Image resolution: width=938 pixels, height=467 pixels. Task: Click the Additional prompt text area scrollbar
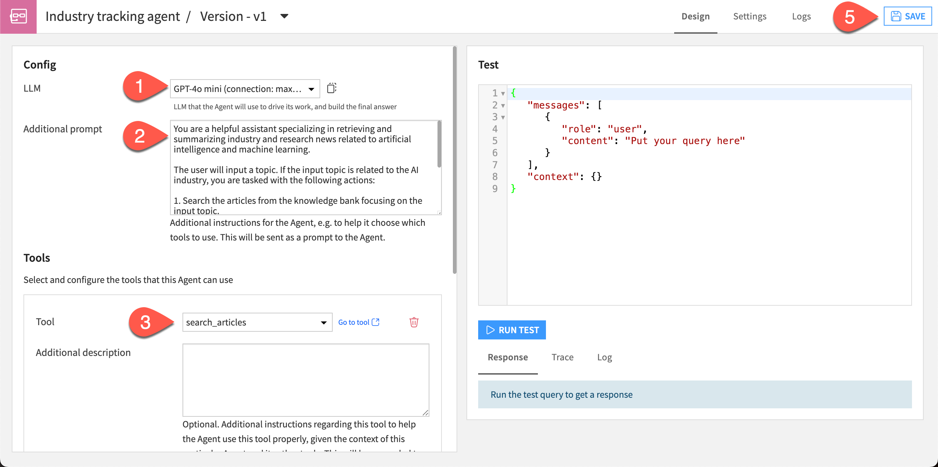pos(439,144)
